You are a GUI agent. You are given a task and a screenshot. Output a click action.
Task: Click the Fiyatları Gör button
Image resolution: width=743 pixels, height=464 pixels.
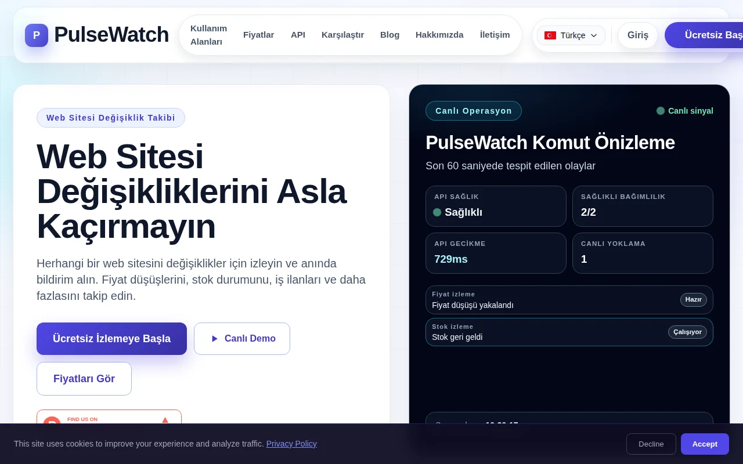(x=84, y=379)
